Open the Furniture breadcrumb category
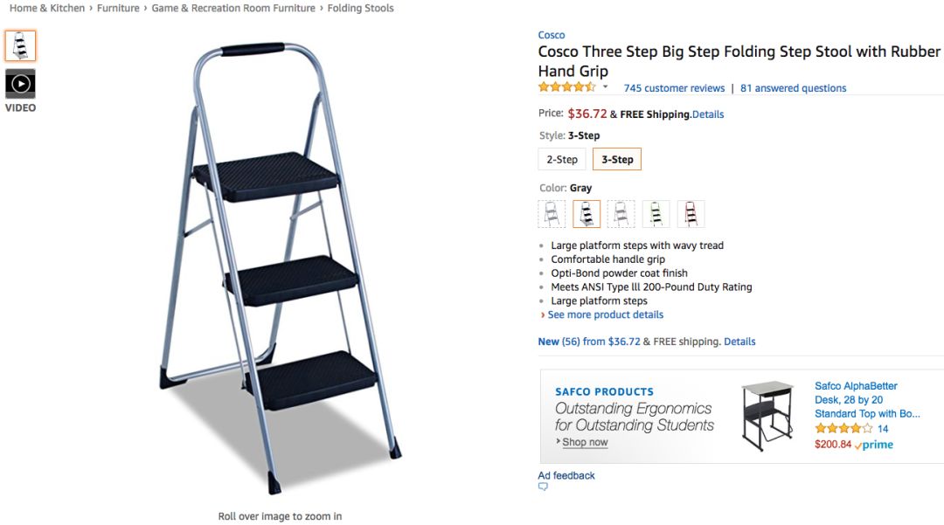944x525 pixels. pyautogui.click(x=118, y=8)
